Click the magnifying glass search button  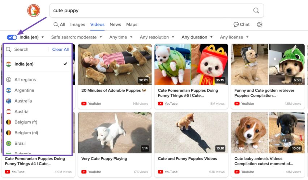[x=256, y=10]
